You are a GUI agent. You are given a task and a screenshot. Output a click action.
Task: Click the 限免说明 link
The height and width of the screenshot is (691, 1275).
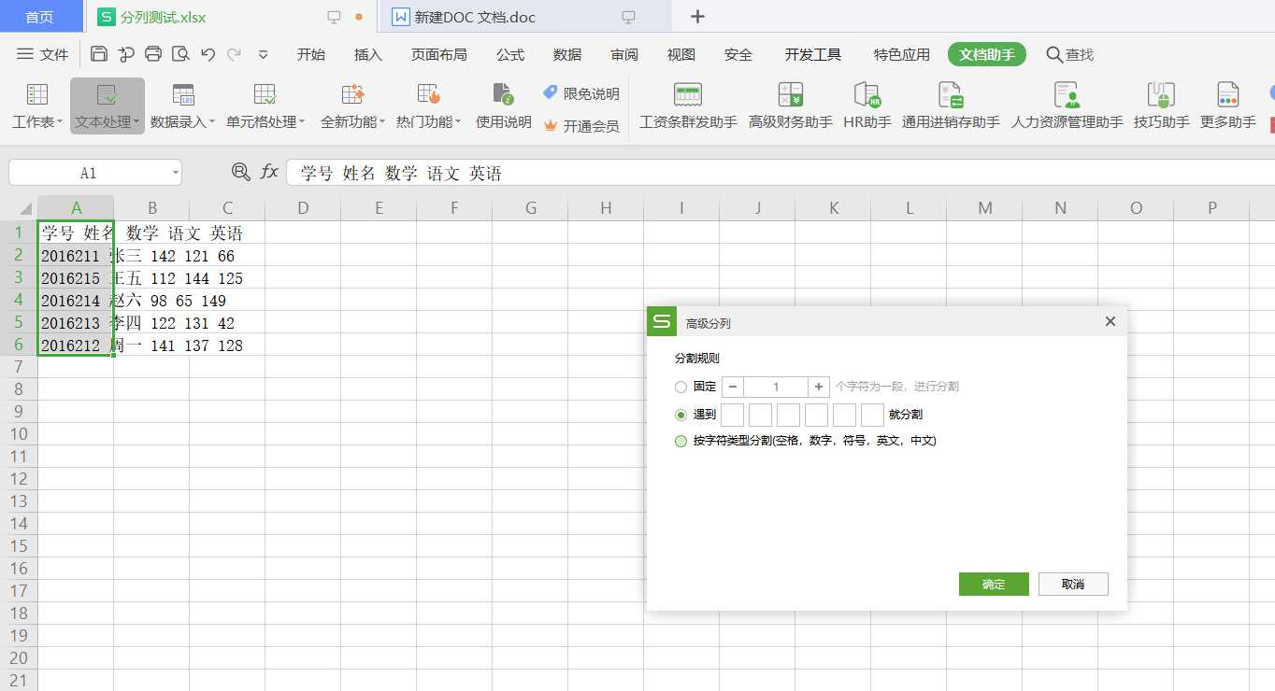tap(580, 93)
